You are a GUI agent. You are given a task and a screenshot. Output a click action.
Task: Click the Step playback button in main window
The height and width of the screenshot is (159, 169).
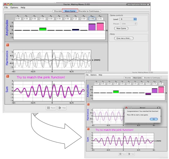[62, 108]
